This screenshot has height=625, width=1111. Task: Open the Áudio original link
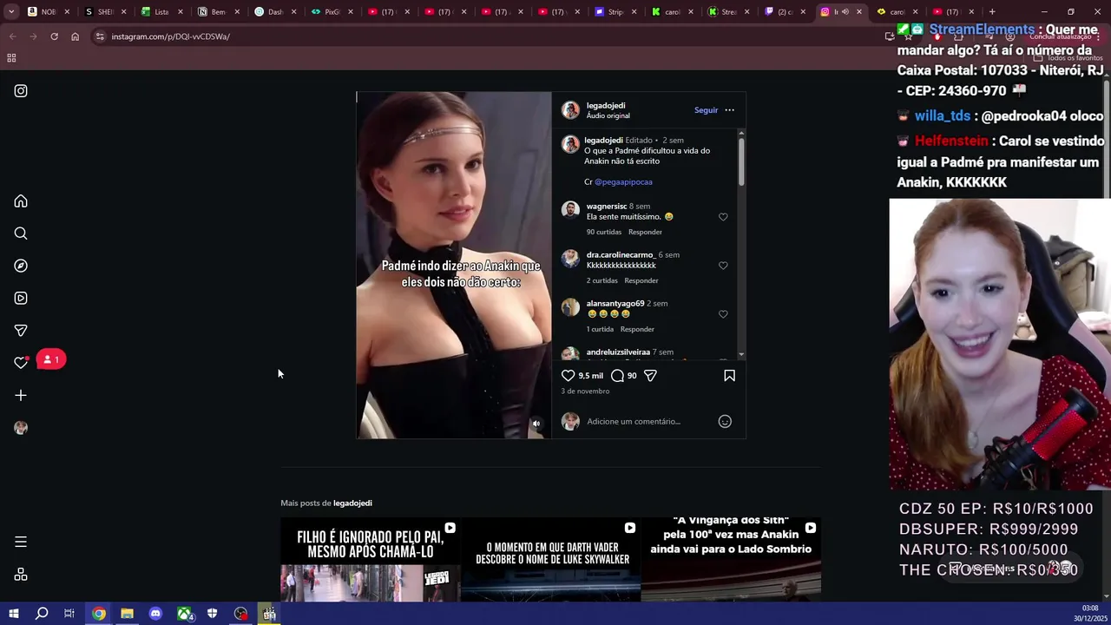[x=608, y=115]
